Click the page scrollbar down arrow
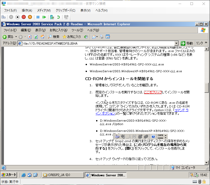This screenshot has width=210, height=185. pos(206,163)
